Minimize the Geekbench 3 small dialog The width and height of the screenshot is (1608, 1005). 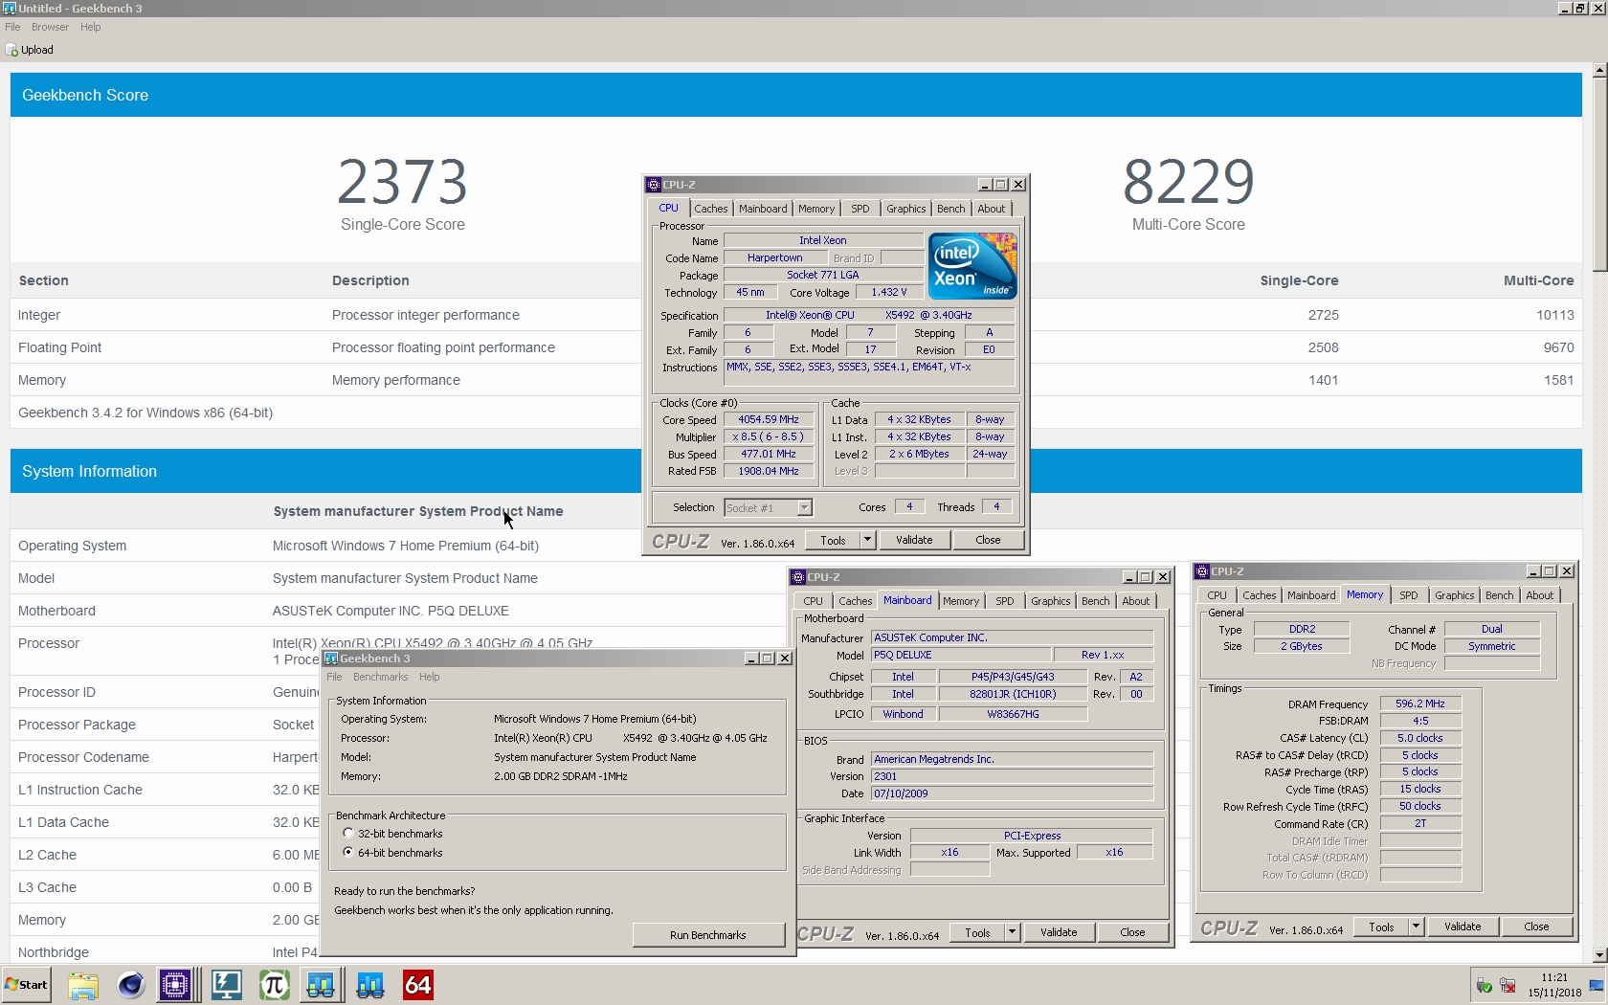coord(752,659)
